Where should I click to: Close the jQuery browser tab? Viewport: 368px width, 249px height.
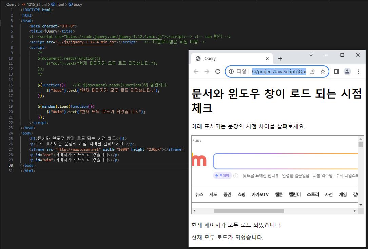click(267, 59)
